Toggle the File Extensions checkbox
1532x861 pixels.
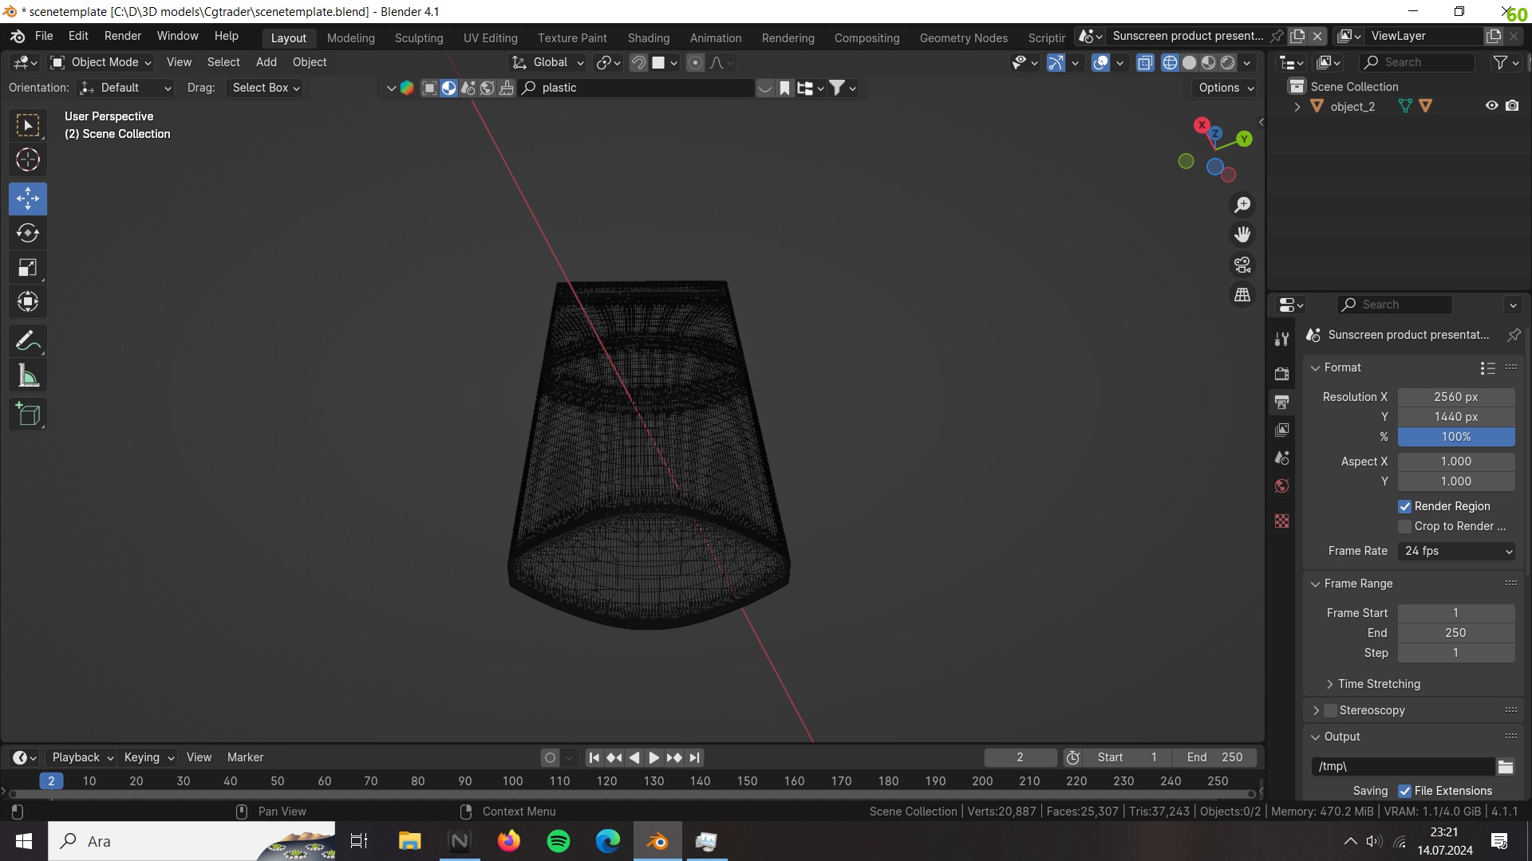[1404, 791]
